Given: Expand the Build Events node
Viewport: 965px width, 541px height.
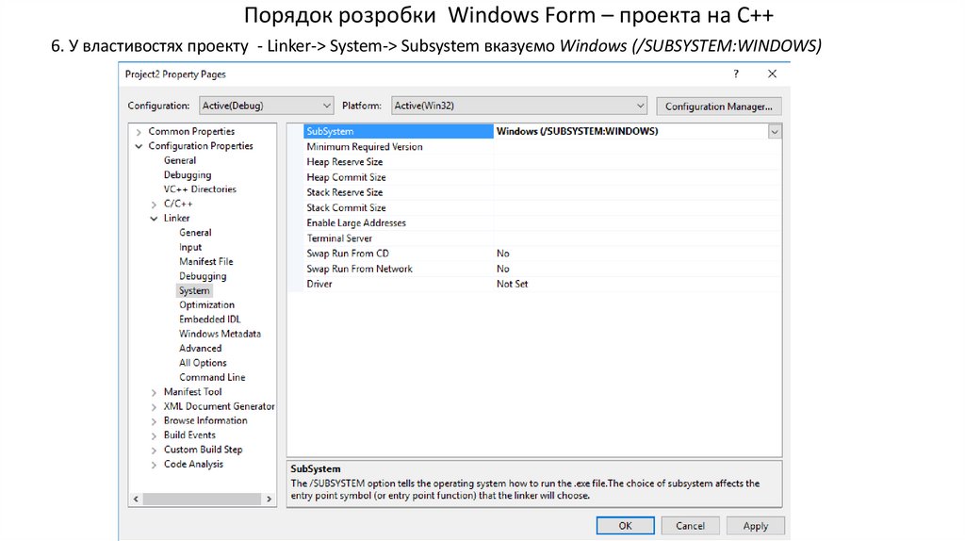Looking at the screenshot, I should (154, 435).
